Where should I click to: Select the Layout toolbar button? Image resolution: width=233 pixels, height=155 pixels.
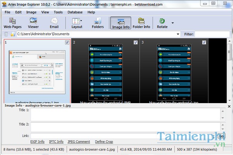tap(77, 23)
